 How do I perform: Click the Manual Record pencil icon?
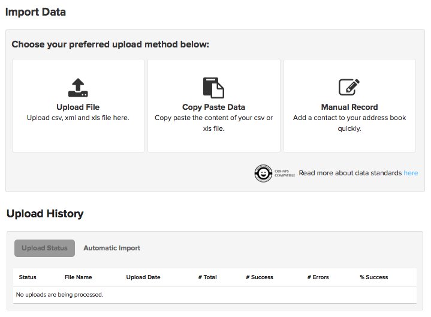tap(349, 88)
